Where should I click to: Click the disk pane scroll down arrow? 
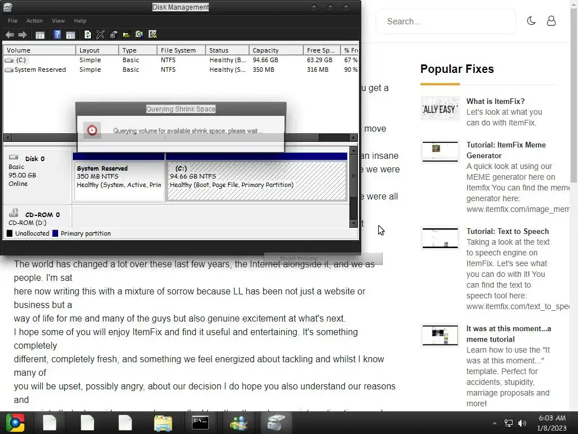click(353, 223)
